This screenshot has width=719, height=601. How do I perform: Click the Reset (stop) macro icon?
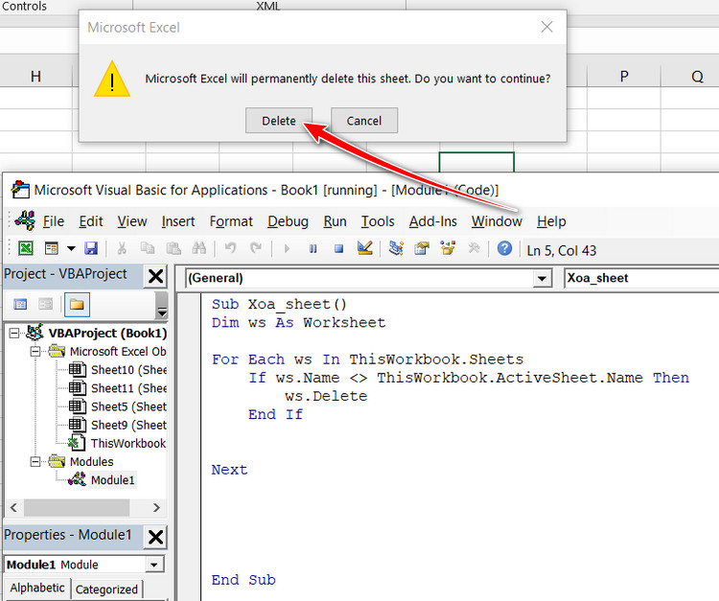point(338,248)
